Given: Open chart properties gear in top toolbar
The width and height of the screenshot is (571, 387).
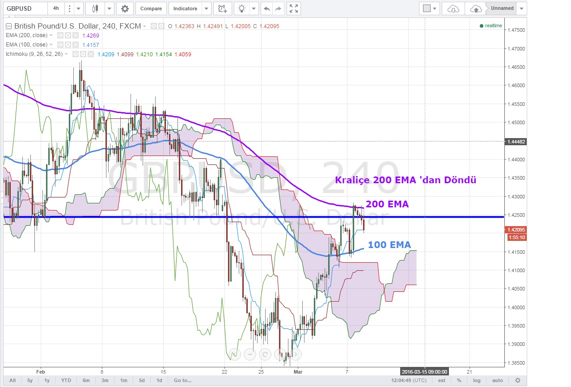Looking at the screenshot, I should pos(125,8).
